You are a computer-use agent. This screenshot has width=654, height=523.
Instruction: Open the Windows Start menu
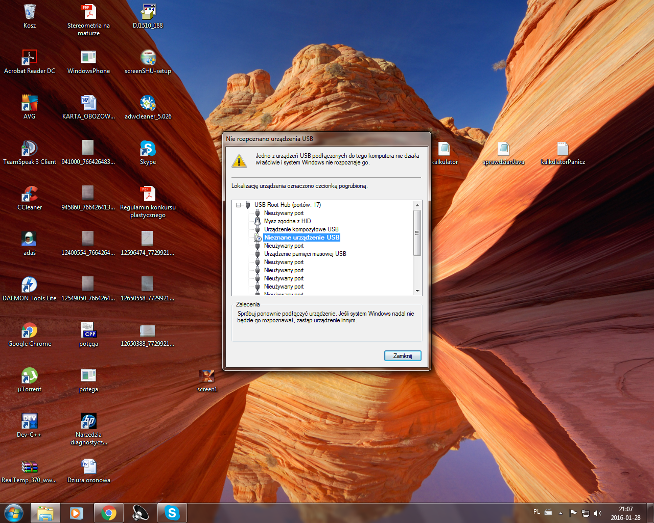14,513
